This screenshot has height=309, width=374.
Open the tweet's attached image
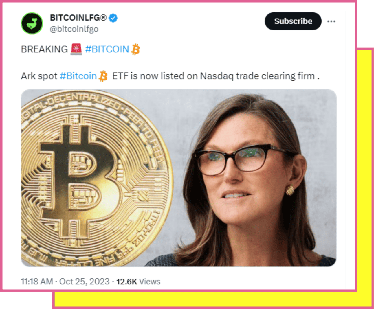(179, 178)
